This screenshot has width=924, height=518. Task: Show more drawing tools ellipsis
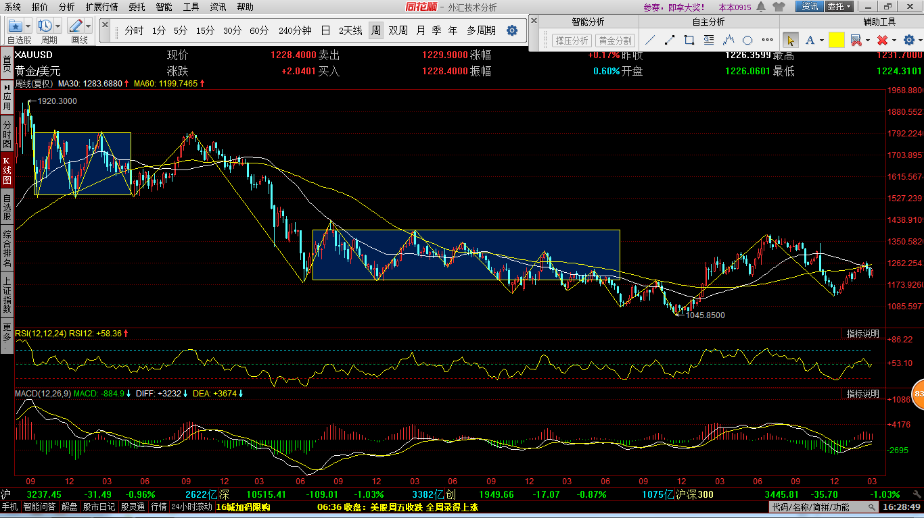[767, 40]
